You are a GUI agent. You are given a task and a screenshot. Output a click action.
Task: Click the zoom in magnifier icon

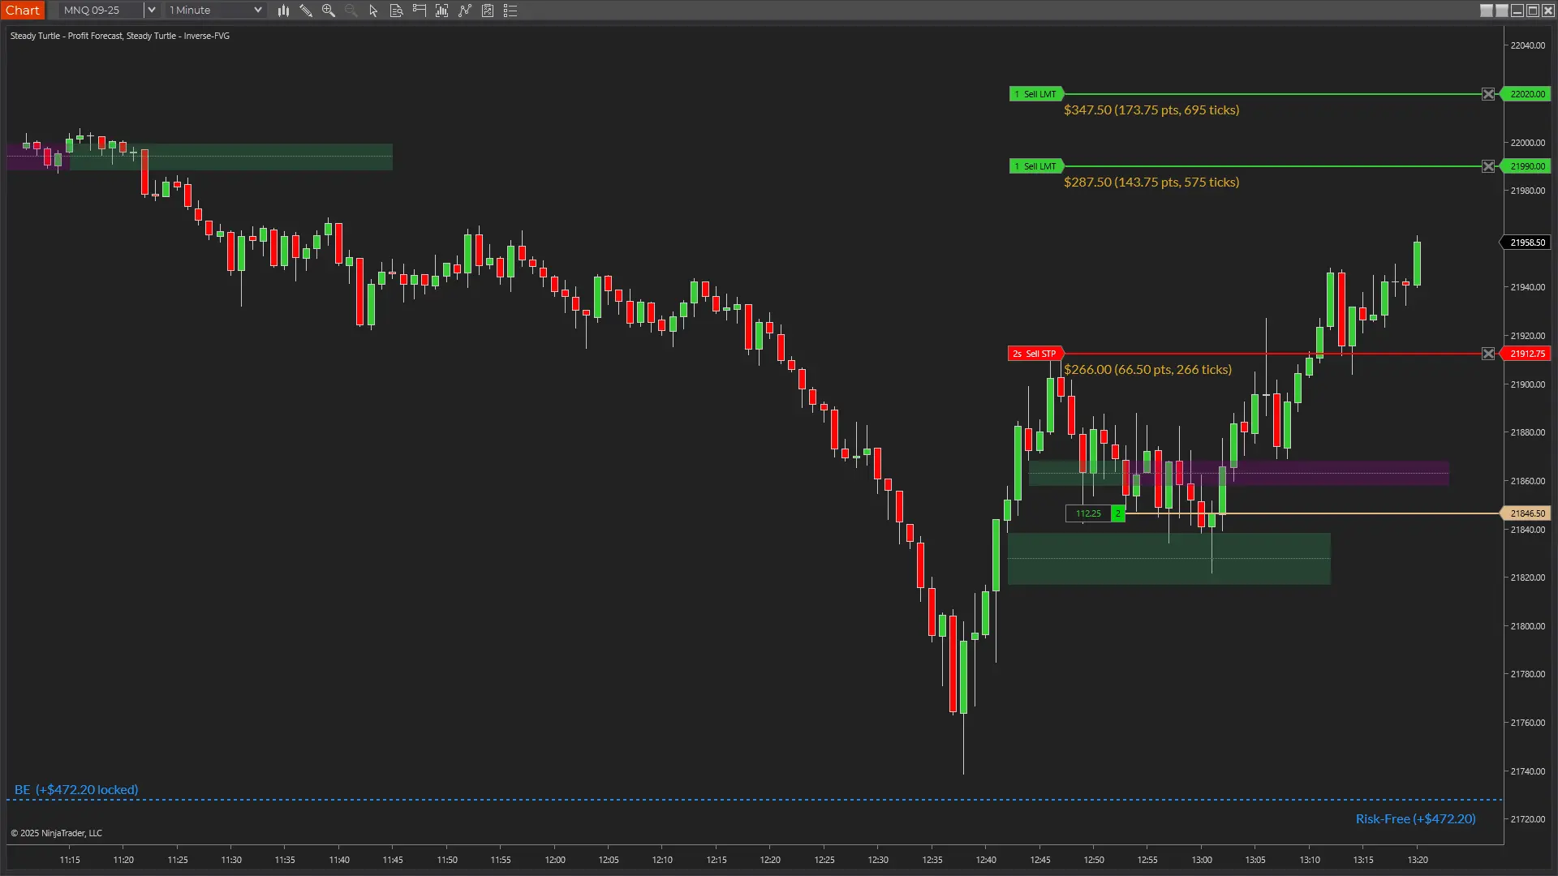(329, 11)
